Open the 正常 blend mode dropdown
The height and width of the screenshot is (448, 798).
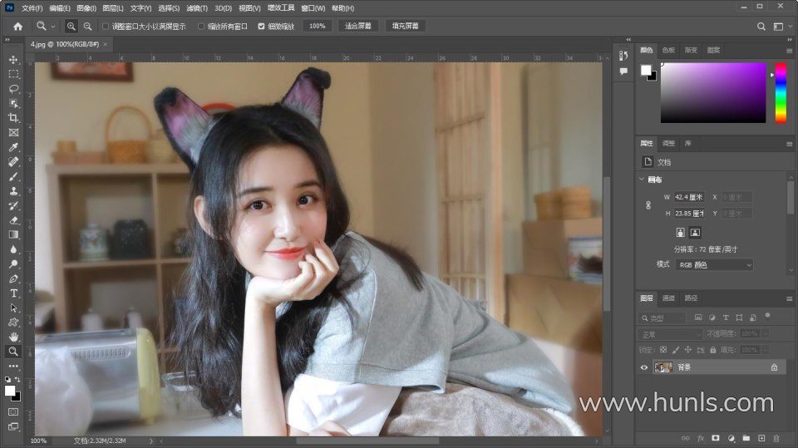tap(670, 334)
